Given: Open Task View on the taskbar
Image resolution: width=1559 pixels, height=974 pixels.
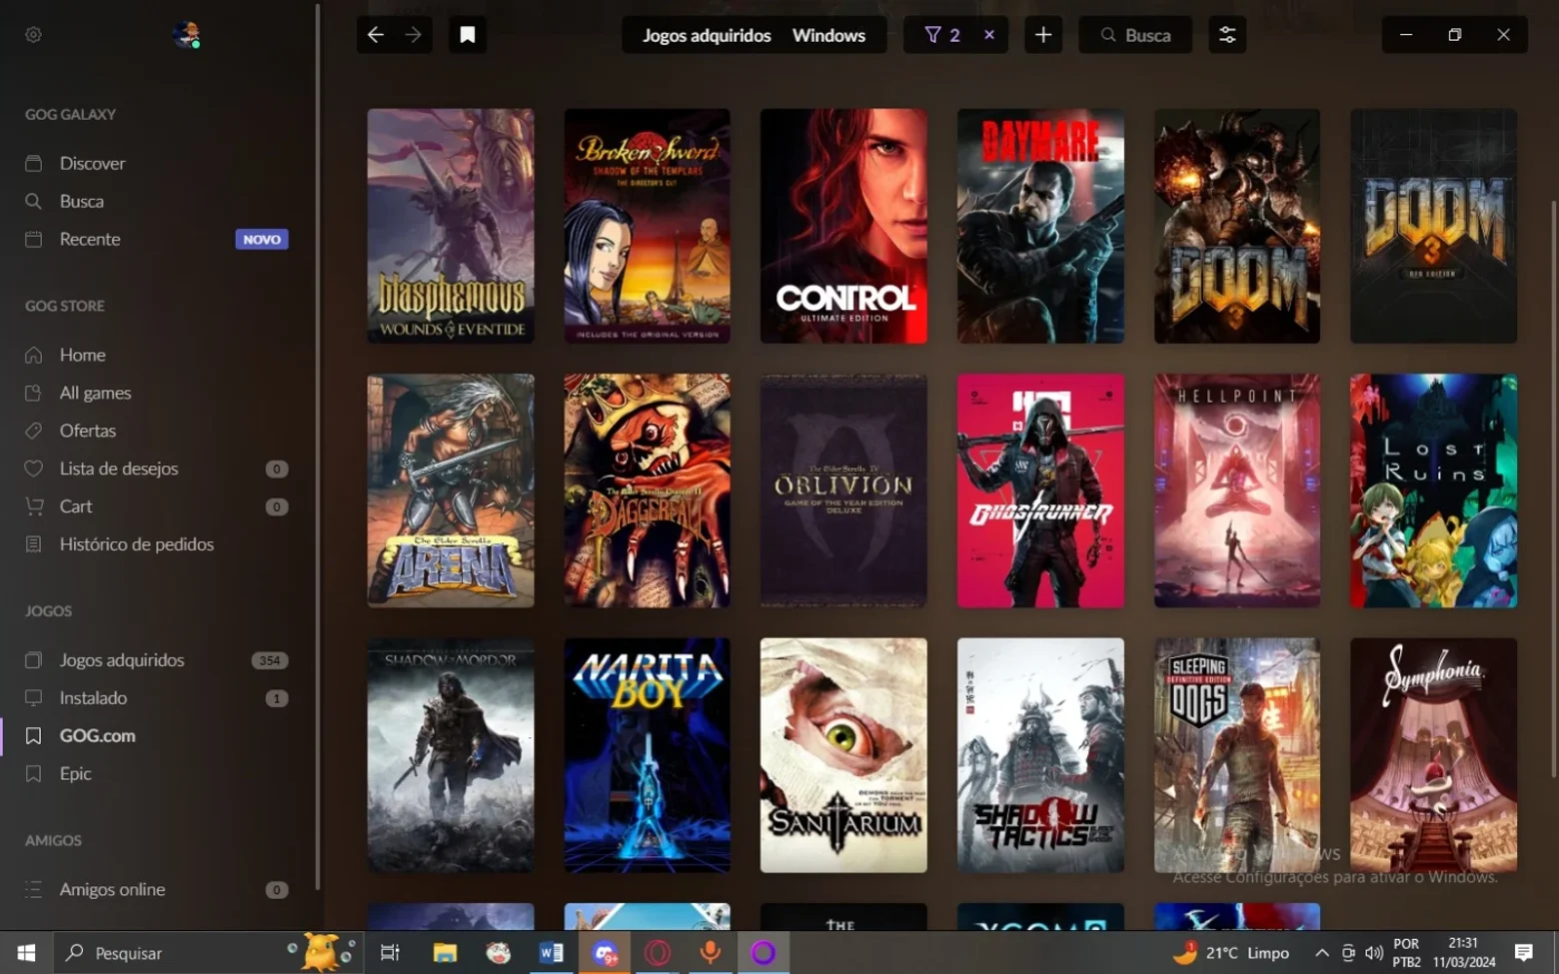Looking at the screenshot, I should coord(390,953).
